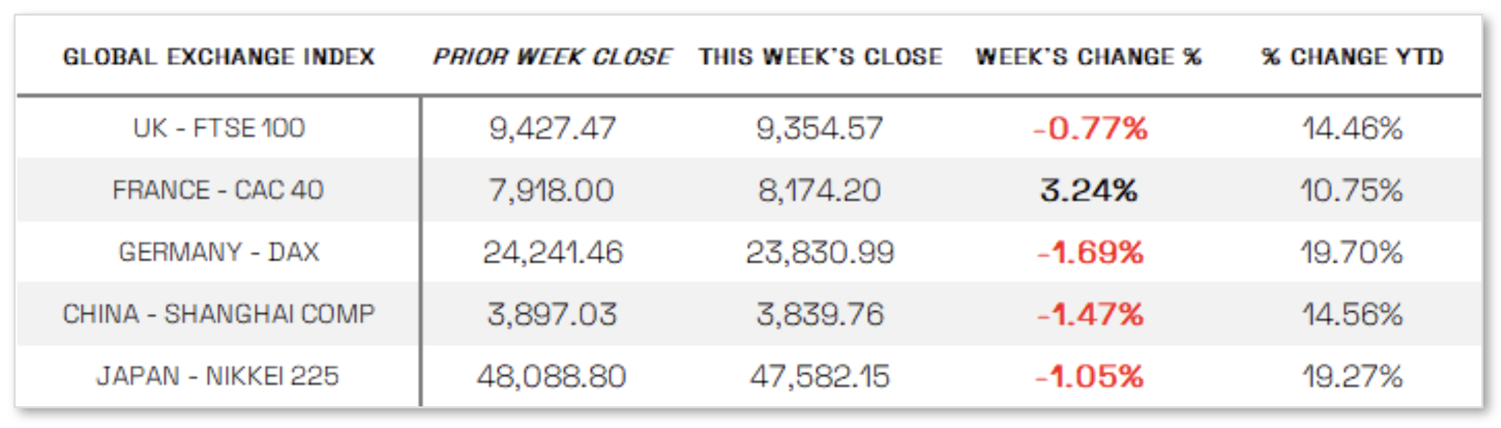Click Shanghai weekly change -1.47%

[x=1090, y=315]
